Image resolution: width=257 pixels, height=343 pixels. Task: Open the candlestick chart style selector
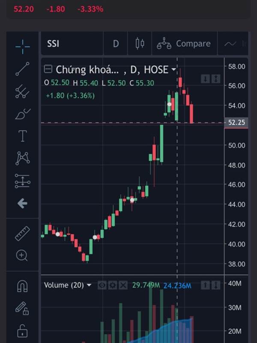tap(140, 43)
